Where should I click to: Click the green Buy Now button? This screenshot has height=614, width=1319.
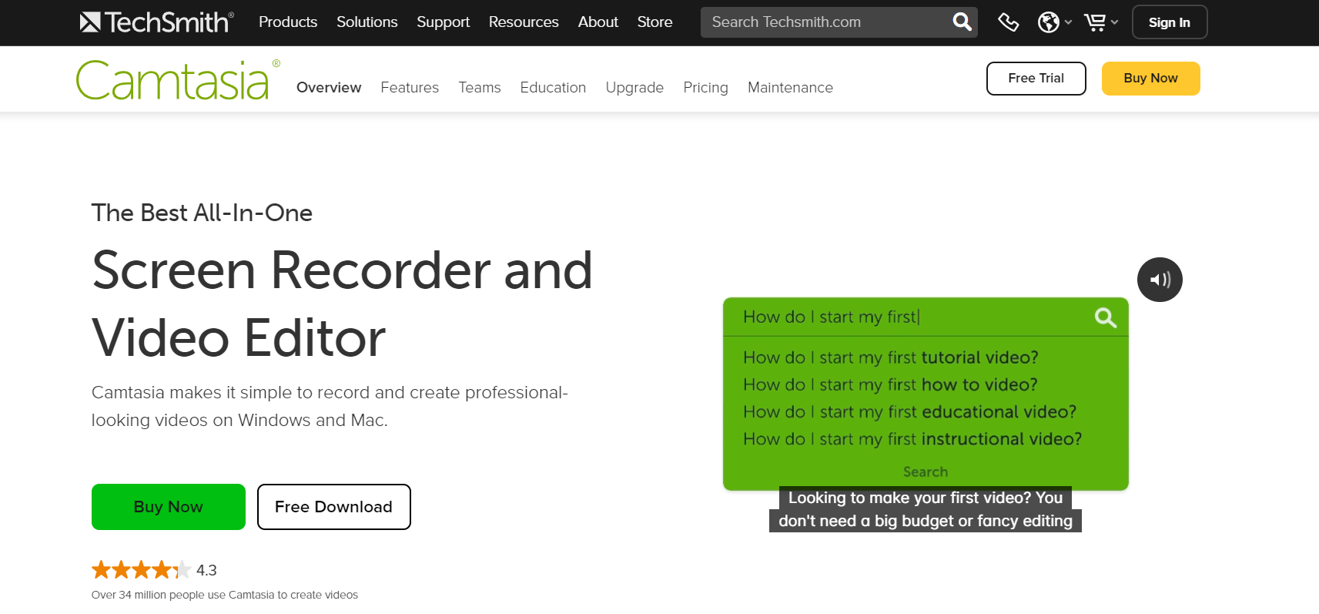coord(169,507)
